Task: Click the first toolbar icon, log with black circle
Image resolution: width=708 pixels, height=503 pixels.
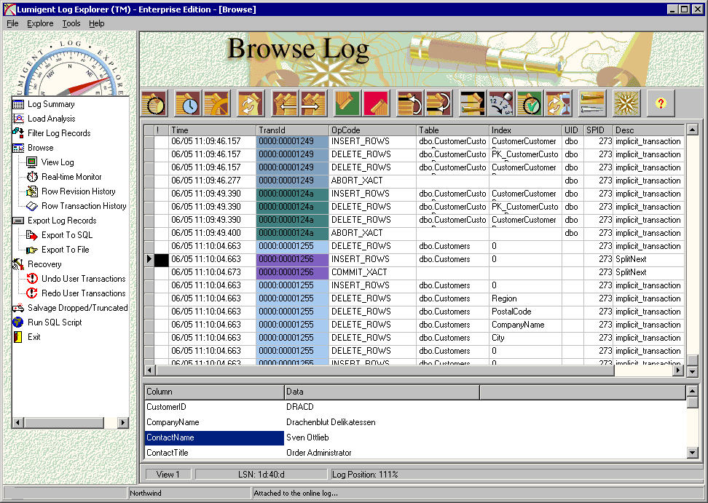Action: click(x=154, y=103)
